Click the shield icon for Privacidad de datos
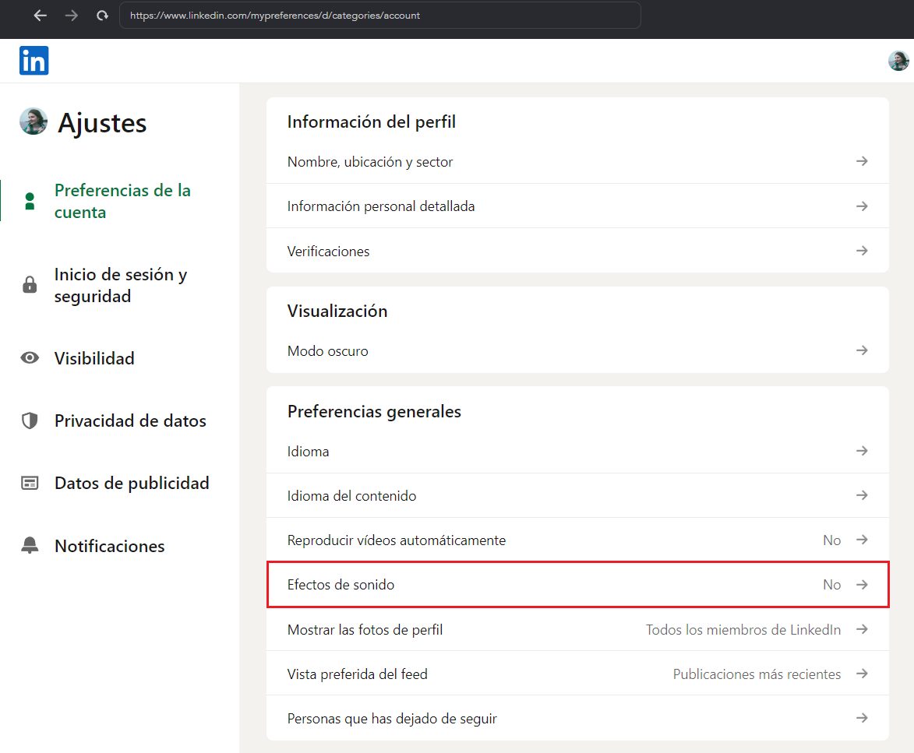The width and height of the screenshot is (914, 753). [x=30, y=421]
